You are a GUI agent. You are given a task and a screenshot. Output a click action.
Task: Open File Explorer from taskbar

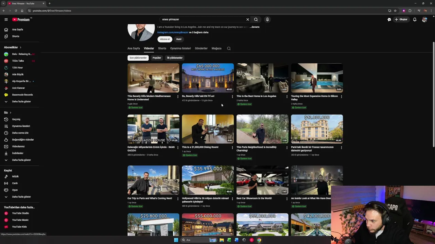(x=222, y=240)
